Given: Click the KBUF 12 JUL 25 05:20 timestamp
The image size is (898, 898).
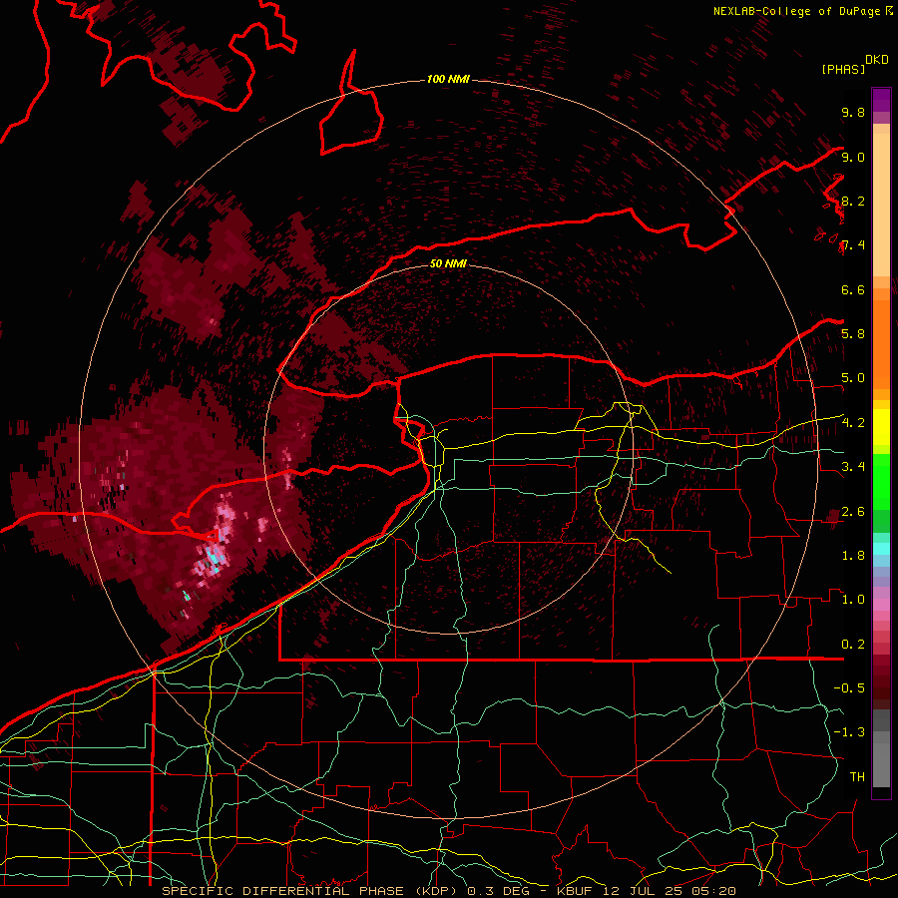Looking at the screenshot, I should click(646, 891).
